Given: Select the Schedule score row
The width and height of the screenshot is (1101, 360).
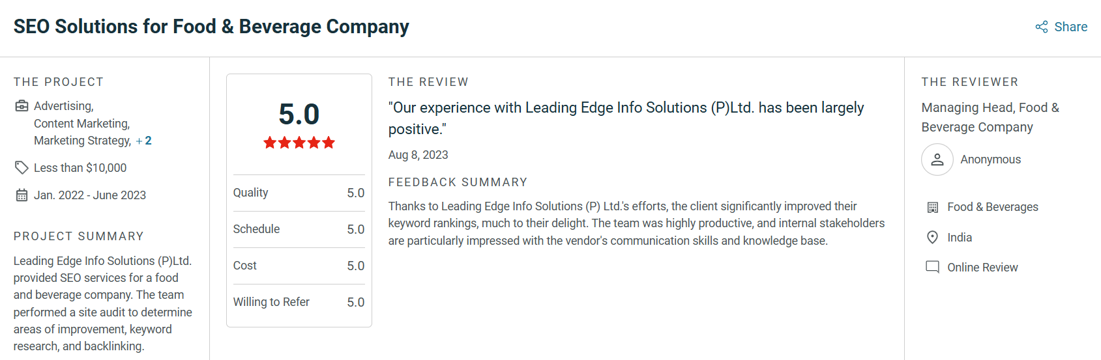Looking at the screenshot, I should click(299, 229).
